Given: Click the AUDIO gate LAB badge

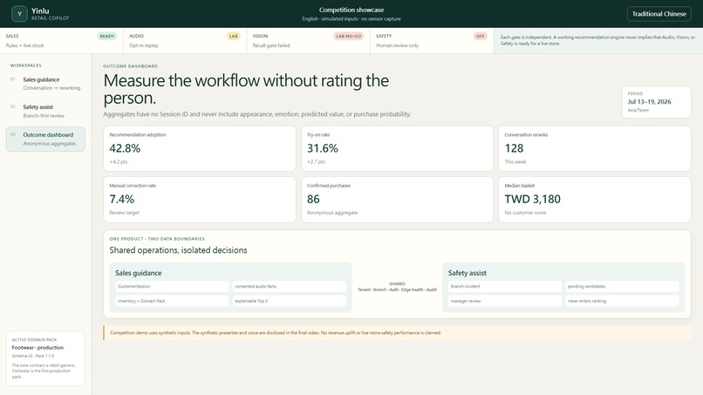Looking at the screenshot, I should pyautogui.click(x=234, y=37).
